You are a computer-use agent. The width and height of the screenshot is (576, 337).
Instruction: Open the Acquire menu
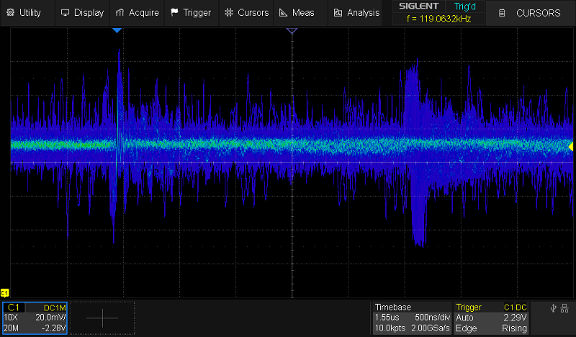[138, 12]
